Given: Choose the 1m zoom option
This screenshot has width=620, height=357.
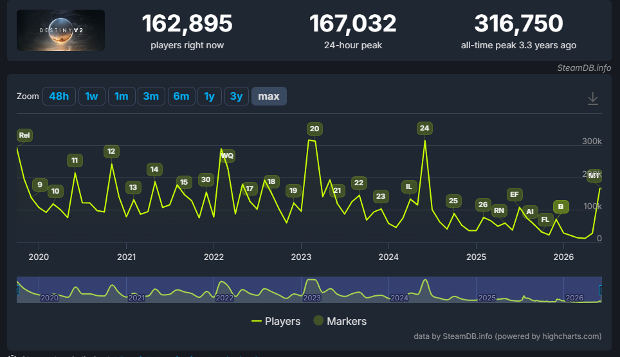Looking at the screenshot, I should (122, 96).
